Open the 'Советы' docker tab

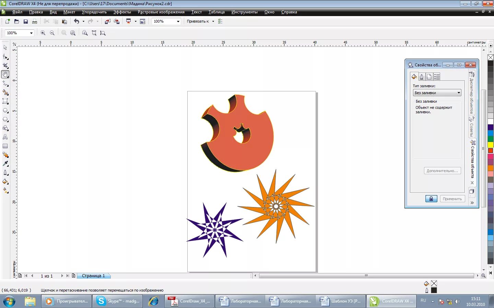472,127
